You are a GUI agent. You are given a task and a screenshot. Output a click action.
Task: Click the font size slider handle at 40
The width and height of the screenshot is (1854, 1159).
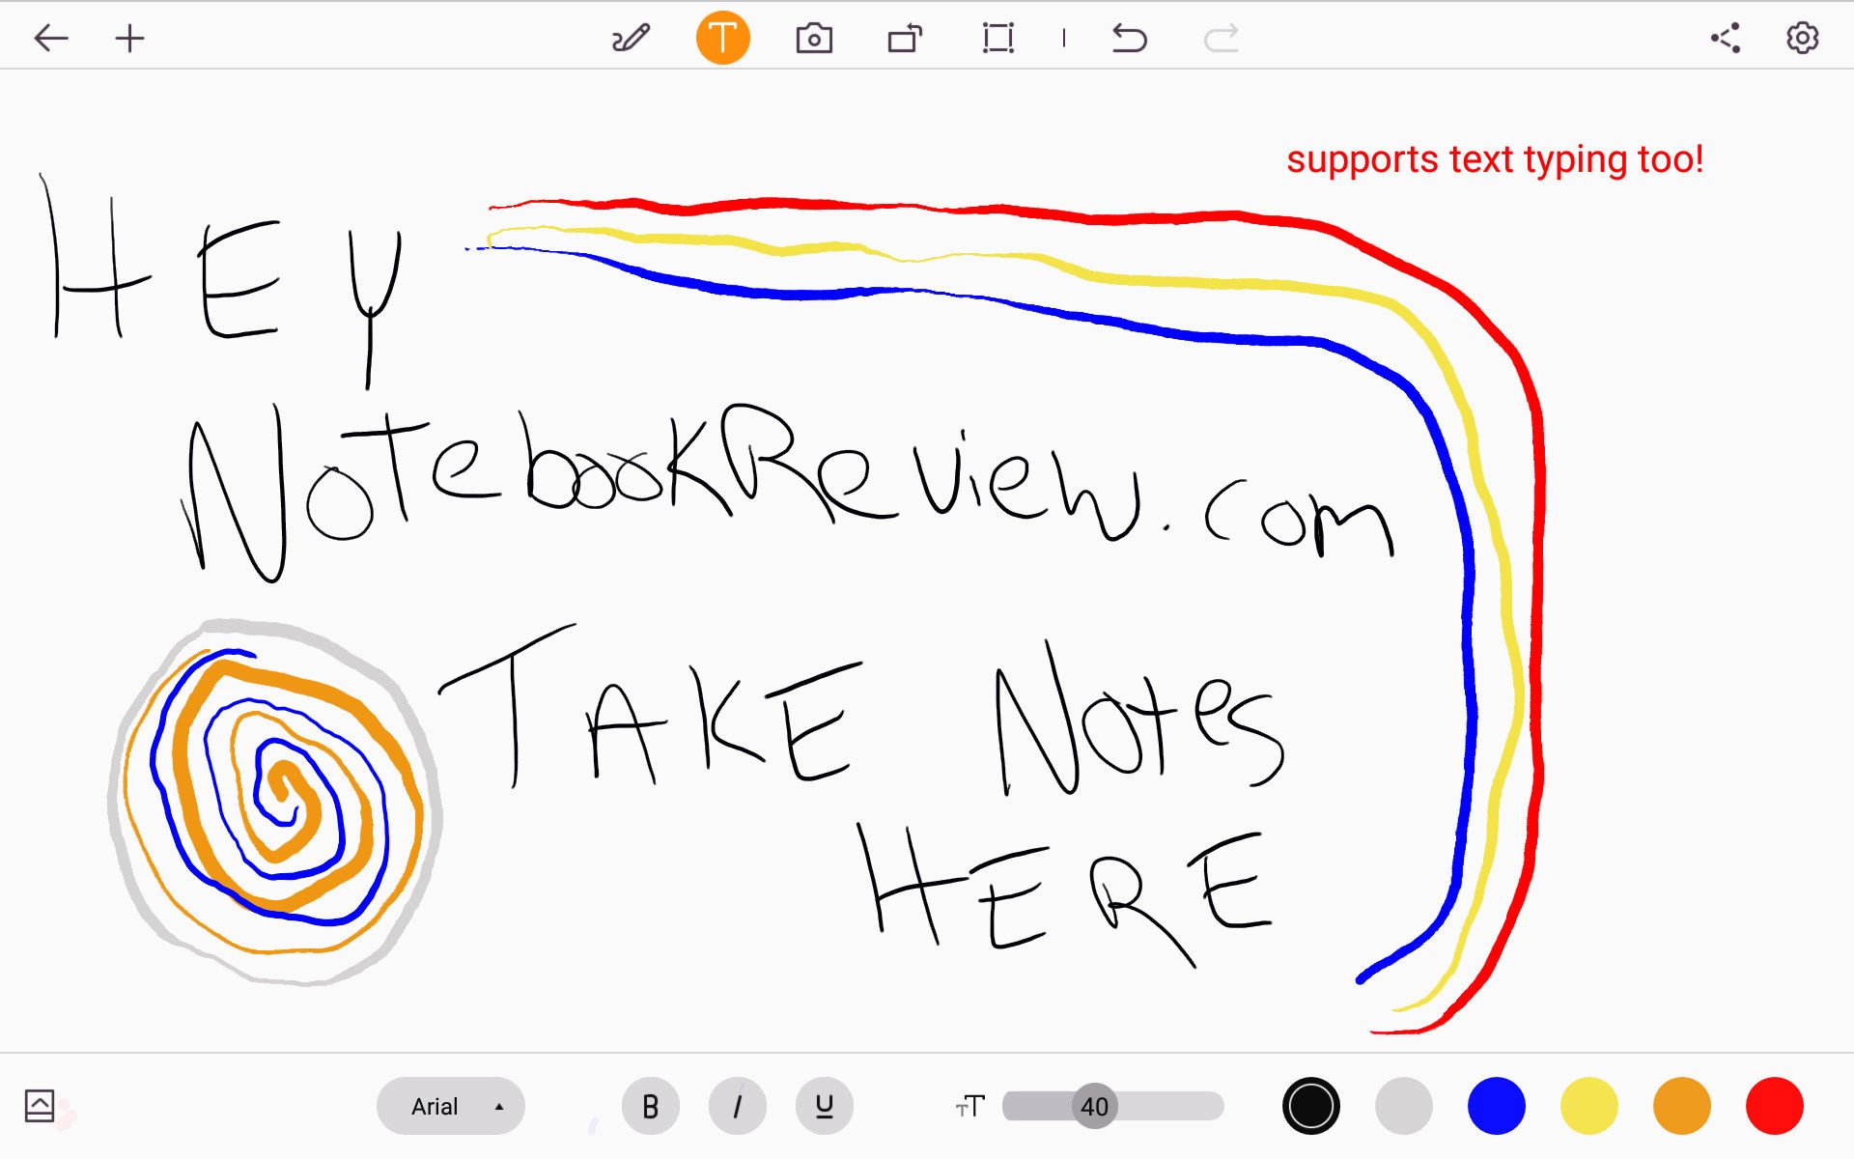[x=1094, y=1106]
